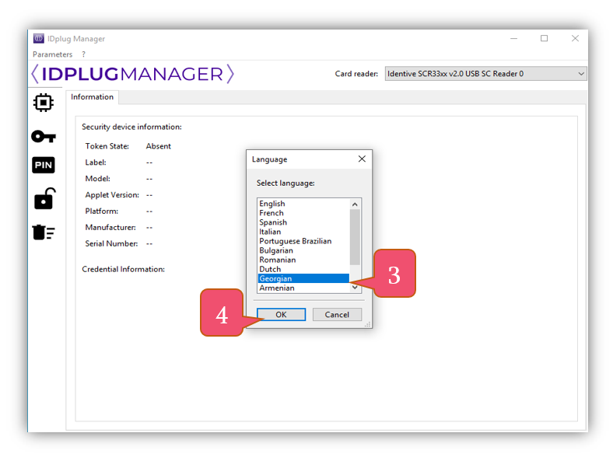The height and width of the screenshot is (454, 613).
Task: Select English in language list
Action: [272, 204]
